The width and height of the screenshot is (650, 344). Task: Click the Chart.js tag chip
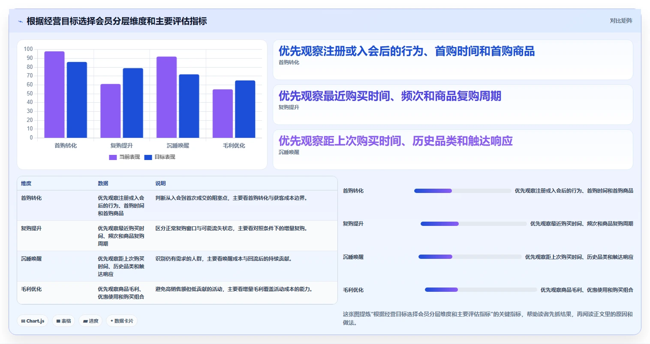click(33, 321)
